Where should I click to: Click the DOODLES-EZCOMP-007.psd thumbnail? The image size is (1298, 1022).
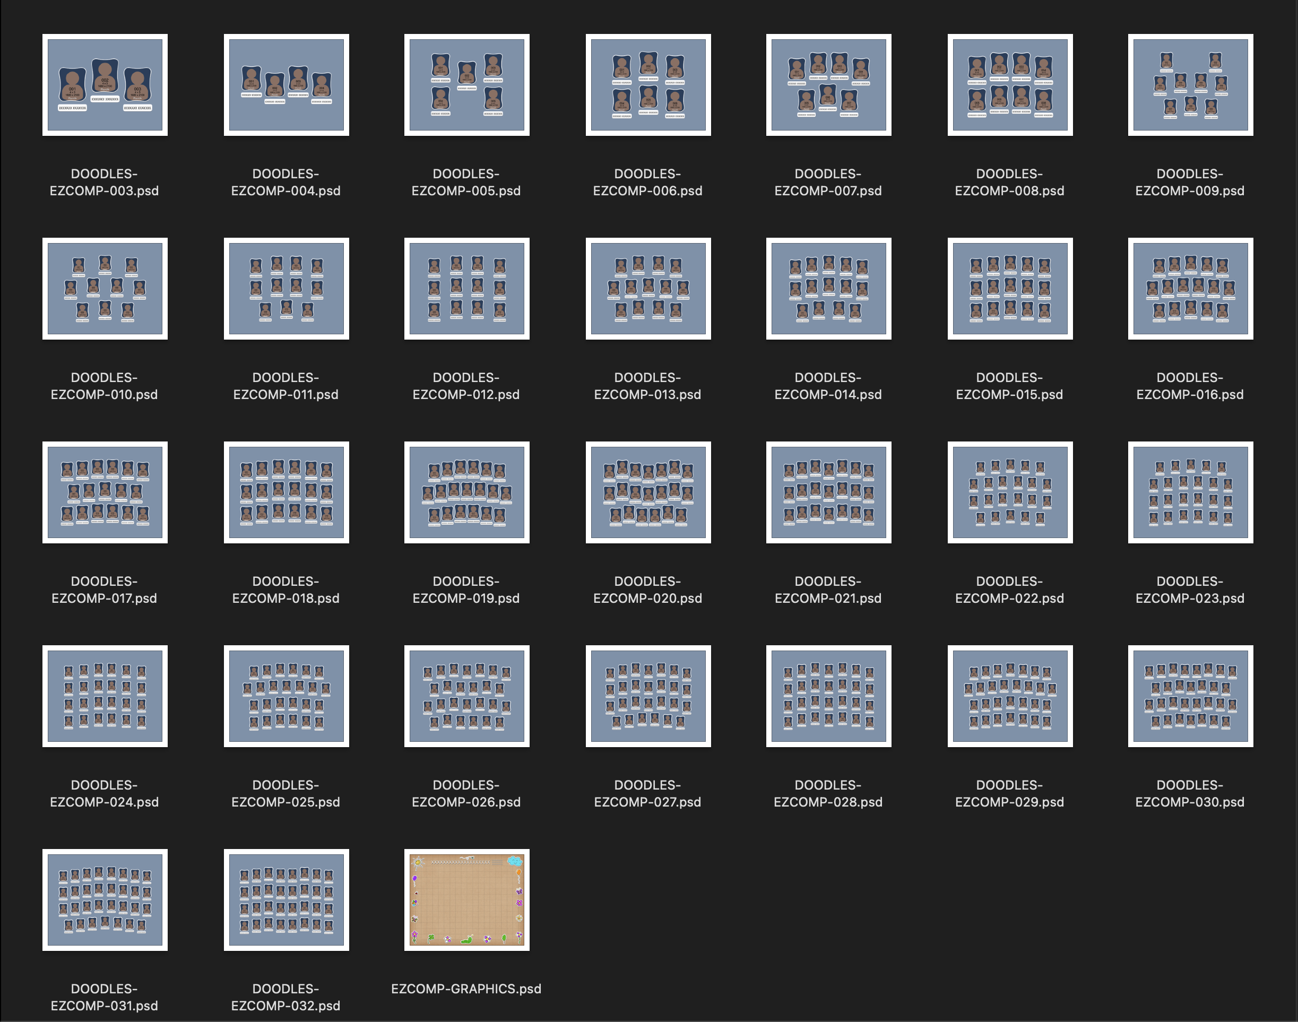[x=828, y=85]
